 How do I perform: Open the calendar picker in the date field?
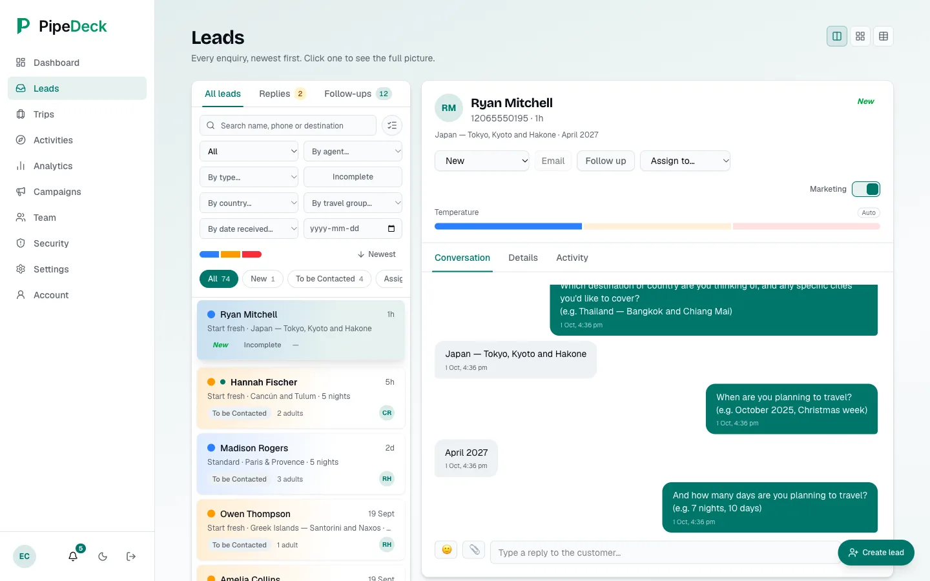click(391, 229)
